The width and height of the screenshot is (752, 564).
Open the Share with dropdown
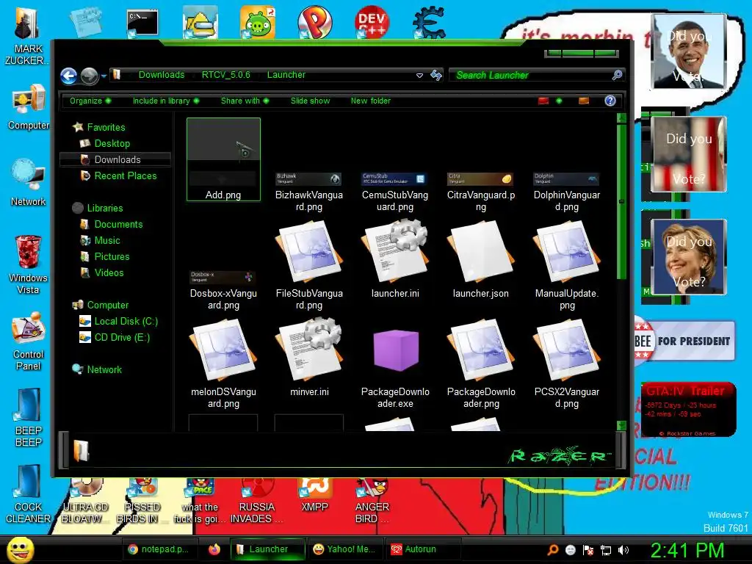[x=245, y=101]
